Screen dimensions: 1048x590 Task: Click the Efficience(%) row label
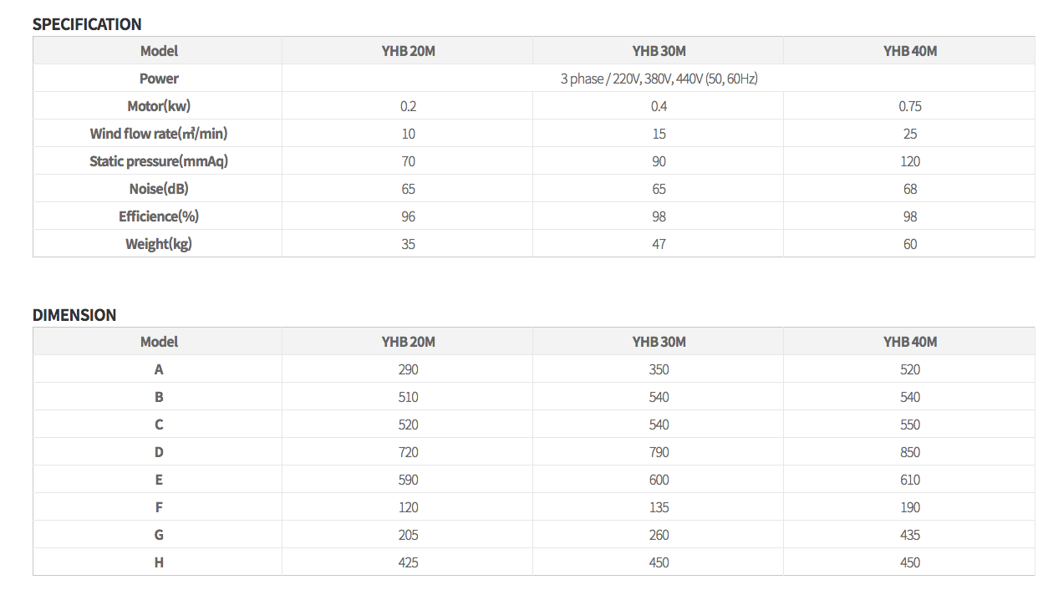click(x=159, y=216)
